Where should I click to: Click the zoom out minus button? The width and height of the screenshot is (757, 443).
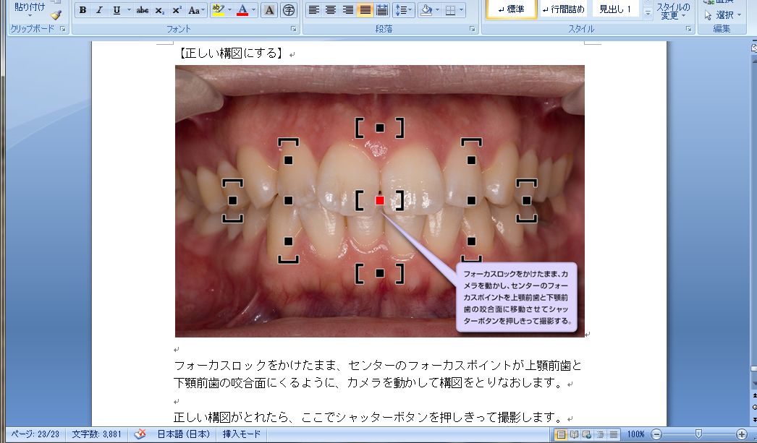coord(656,434)
